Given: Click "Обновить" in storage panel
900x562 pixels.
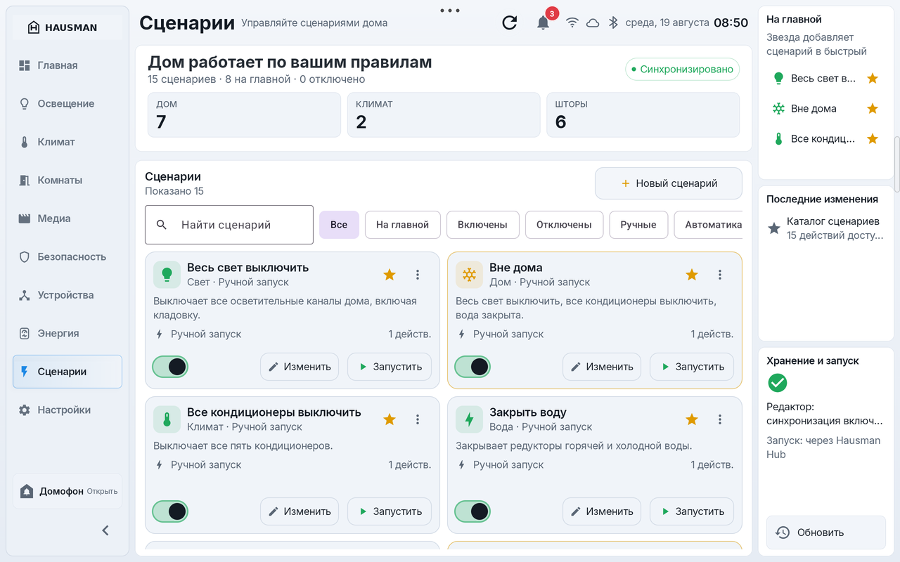Looking at the screenshot, I should click(x=826, y=532).
